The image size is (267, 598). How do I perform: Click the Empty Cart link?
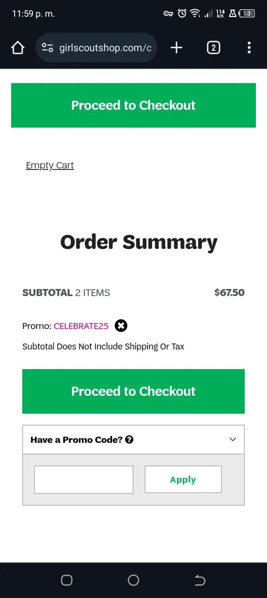coord(50,165)
